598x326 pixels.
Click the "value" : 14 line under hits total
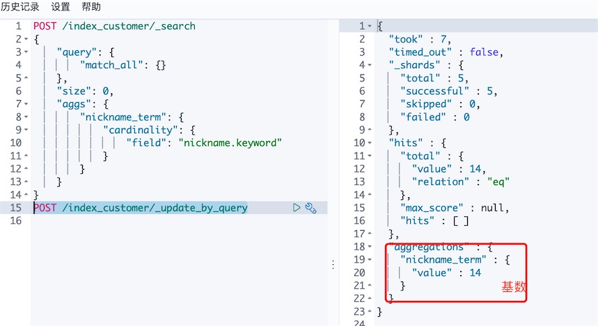point(449,169)
